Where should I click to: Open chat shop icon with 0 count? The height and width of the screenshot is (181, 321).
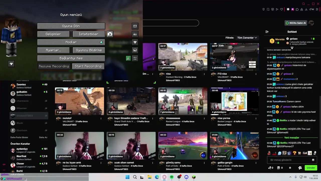coord(280,168)
